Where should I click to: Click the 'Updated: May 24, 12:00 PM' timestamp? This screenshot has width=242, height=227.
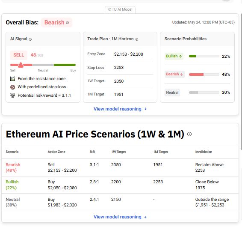pos(203,22)
